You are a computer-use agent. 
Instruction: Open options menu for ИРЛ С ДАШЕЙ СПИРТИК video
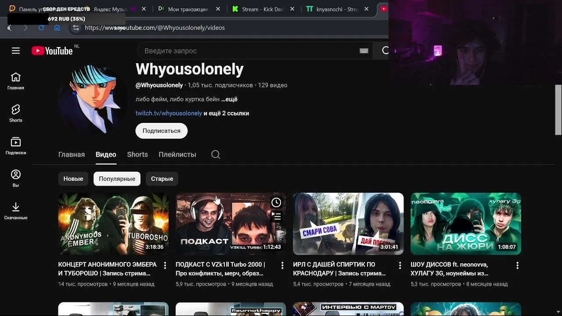click(x=400, y=266)
